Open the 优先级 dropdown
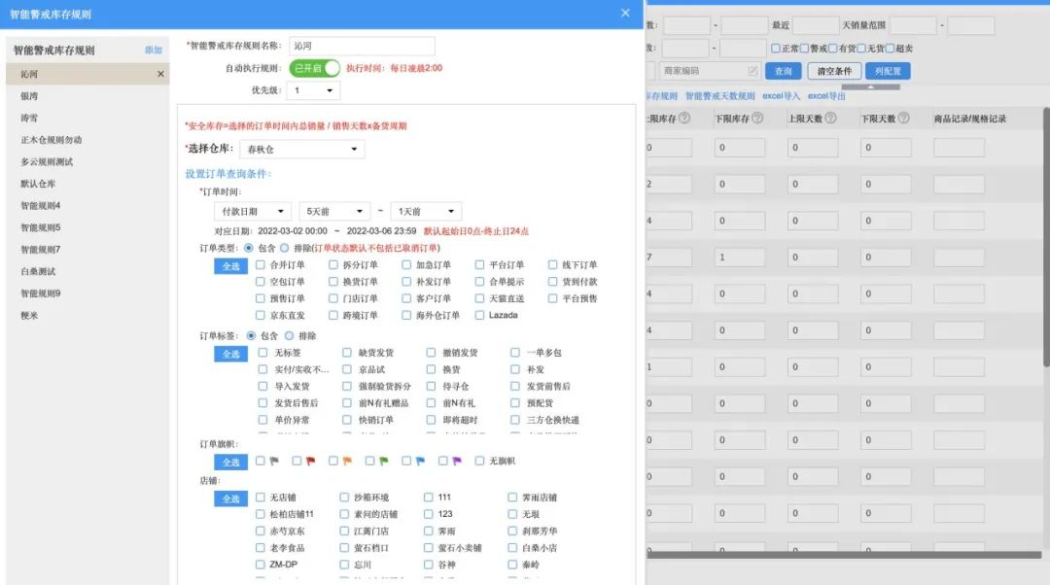 click(x=313, y=90)
